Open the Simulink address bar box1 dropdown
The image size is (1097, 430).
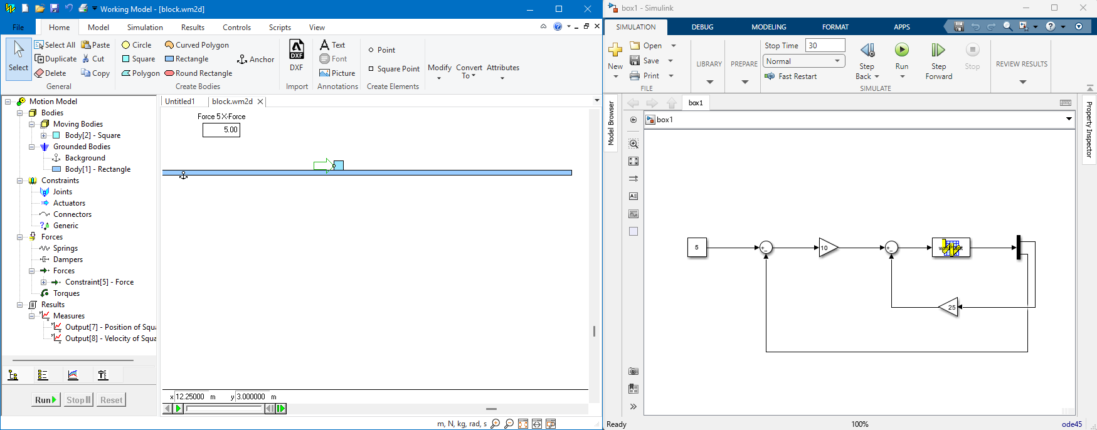click(1069, 119)
